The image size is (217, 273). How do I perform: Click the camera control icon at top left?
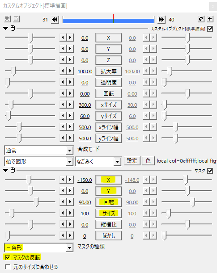[7, 19]
